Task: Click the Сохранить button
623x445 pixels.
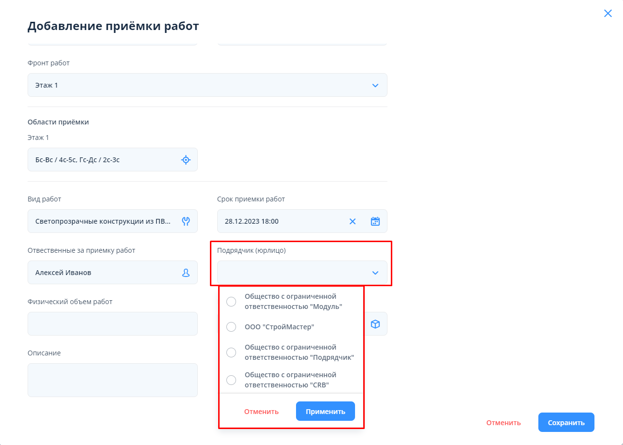Action: pos(566,423)
